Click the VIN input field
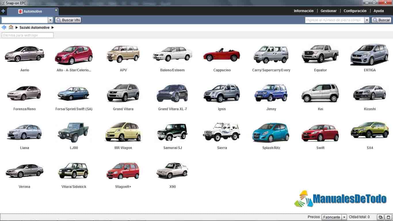 coord(25,20)
